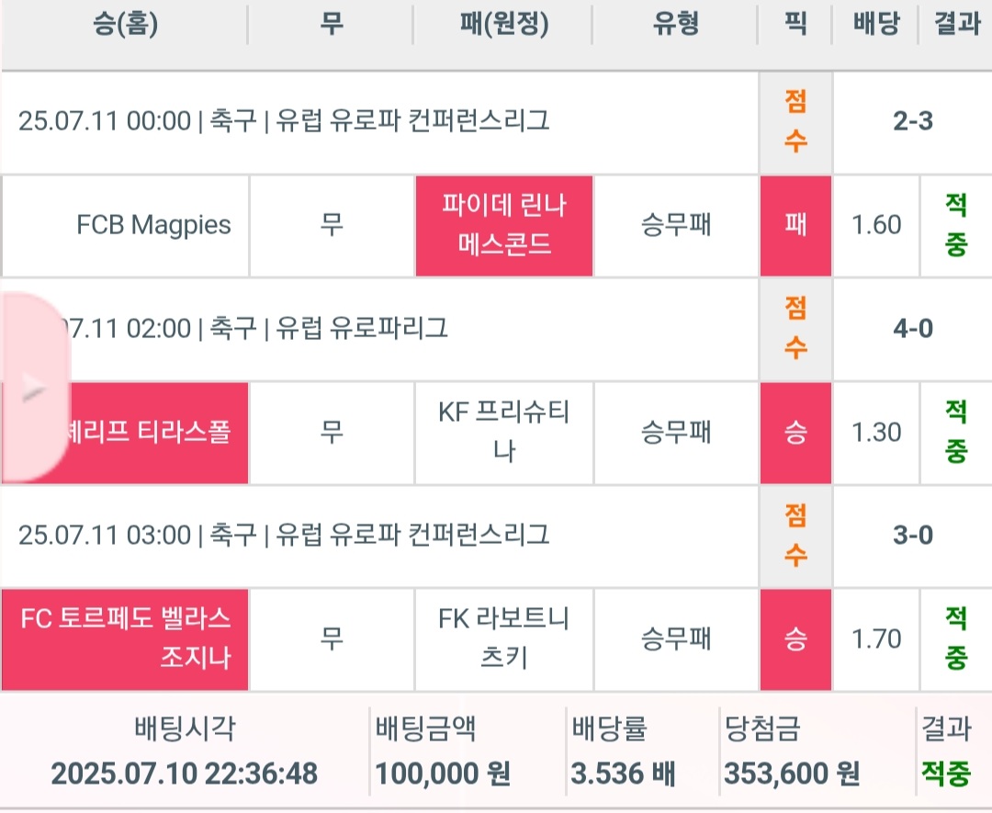992x813 pixels.
Task: Toggle the FC 토르페도 벨라스 조지나 selection
Action: pos(125,639)
